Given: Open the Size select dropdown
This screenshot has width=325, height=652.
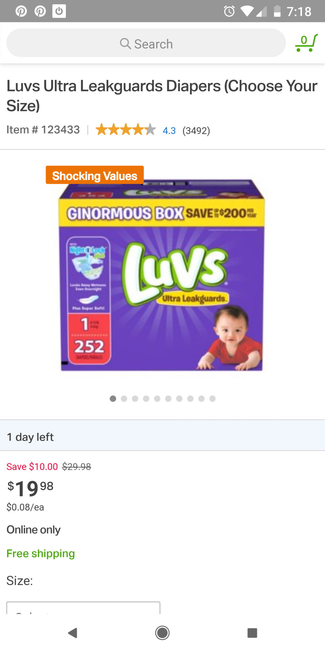Looking at the screenshot, I should pyautogui.click(x=83, y=608).
